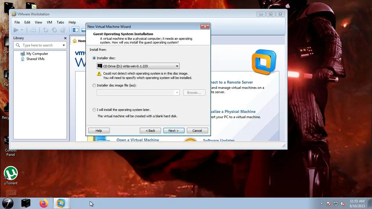This screenshot has width=372, height=209.
Task: Click the VMware Workstation logo on Home
Action: pos(264,62)
